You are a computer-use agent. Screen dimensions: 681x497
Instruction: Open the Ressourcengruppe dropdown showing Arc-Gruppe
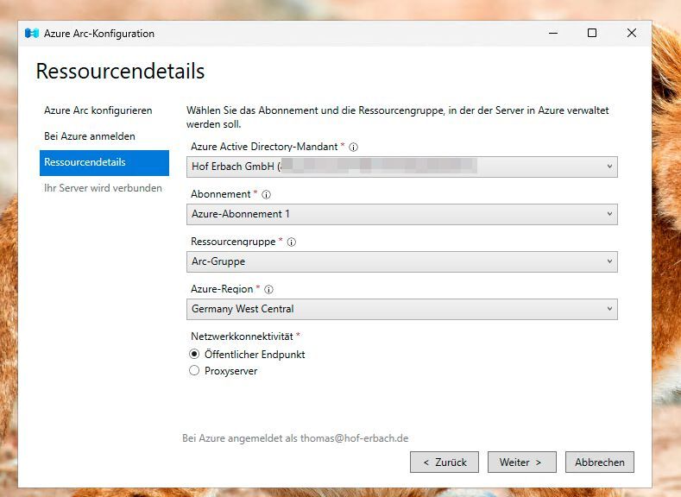401,261
